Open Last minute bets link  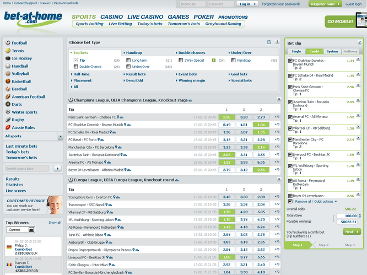pyautogui.click(x=21, y=146)
